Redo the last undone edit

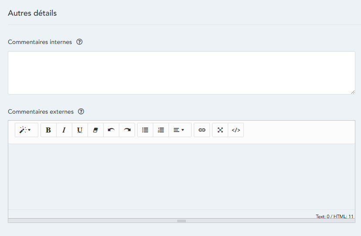coord(127,130)
